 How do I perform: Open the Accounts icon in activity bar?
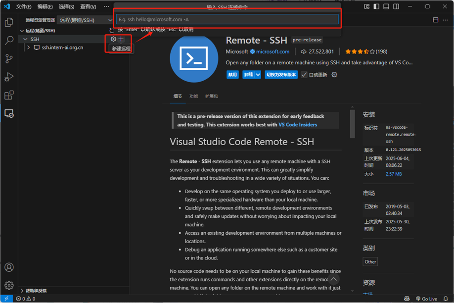pos(9,267)
